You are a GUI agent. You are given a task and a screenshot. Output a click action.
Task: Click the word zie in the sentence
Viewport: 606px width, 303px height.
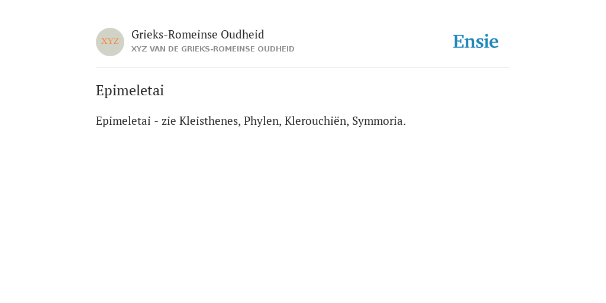(169, 121)
